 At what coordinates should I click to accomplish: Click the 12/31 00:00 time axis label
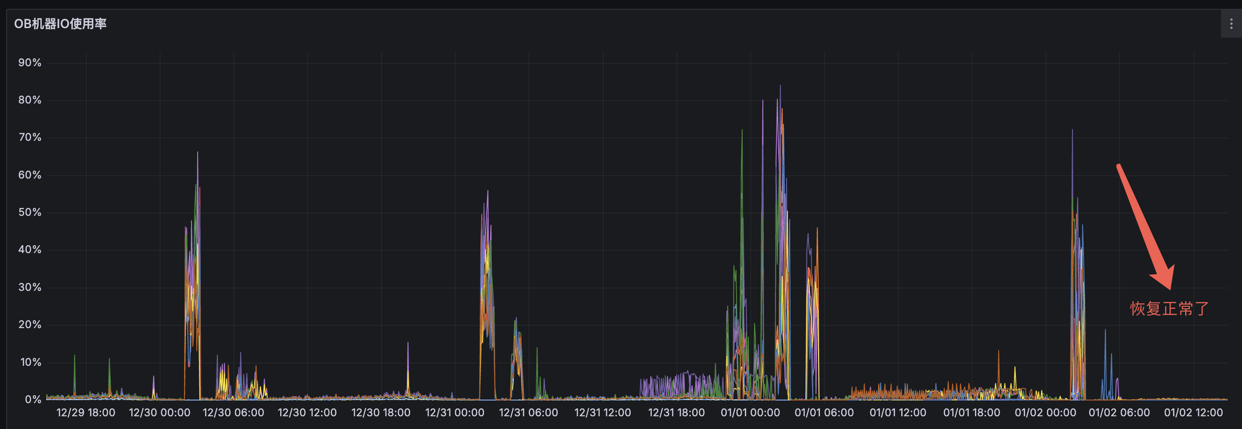coord(455,413)
